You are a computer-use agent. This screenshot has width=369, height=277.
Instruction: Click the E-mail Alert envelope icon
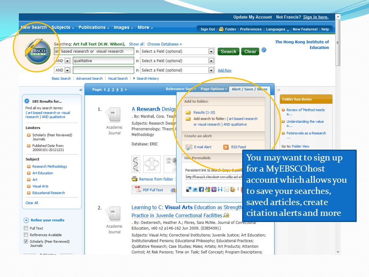[x=189, y=147]
